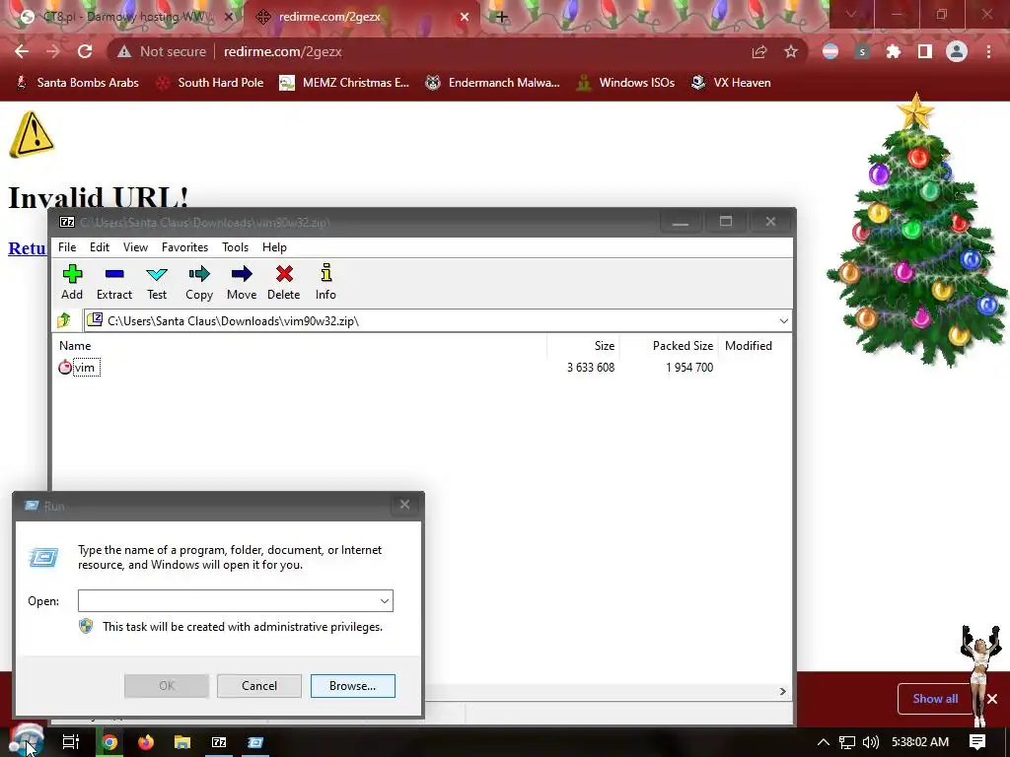Launch Firefox from the taskbar
Image resolution: width=1010 pixels, height=757 pixels.
(x=146, y=742)
